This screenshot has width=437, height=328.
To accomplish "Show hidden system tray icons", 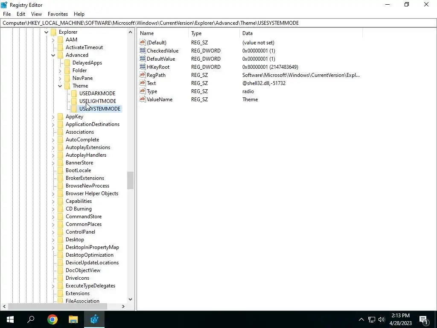I will (361, 319).
